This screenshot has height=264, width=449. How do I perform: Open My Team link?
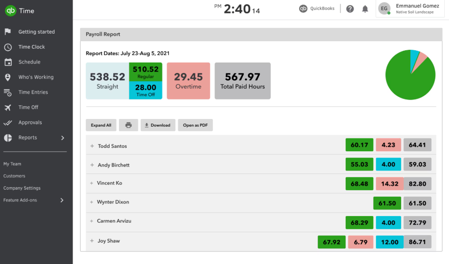[x=12, y=164]
